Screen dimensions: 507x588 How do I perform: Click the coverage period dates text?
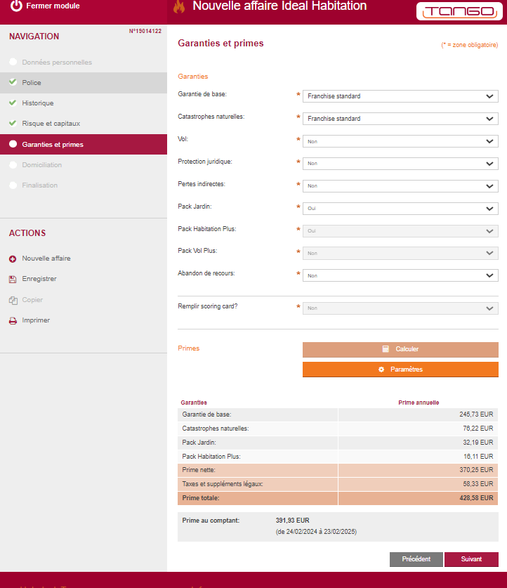pyautogui.click(x=316, y=532)
